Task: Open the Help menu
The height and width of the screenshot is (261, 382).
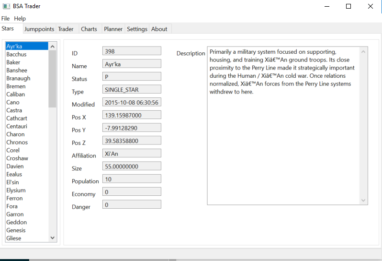Action: point(20,18)
